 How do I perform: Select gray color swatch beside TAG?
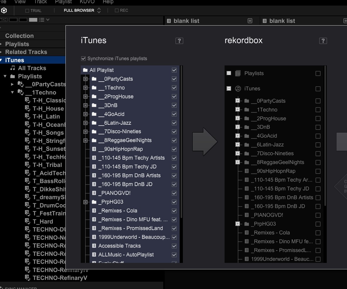(33, 20)
